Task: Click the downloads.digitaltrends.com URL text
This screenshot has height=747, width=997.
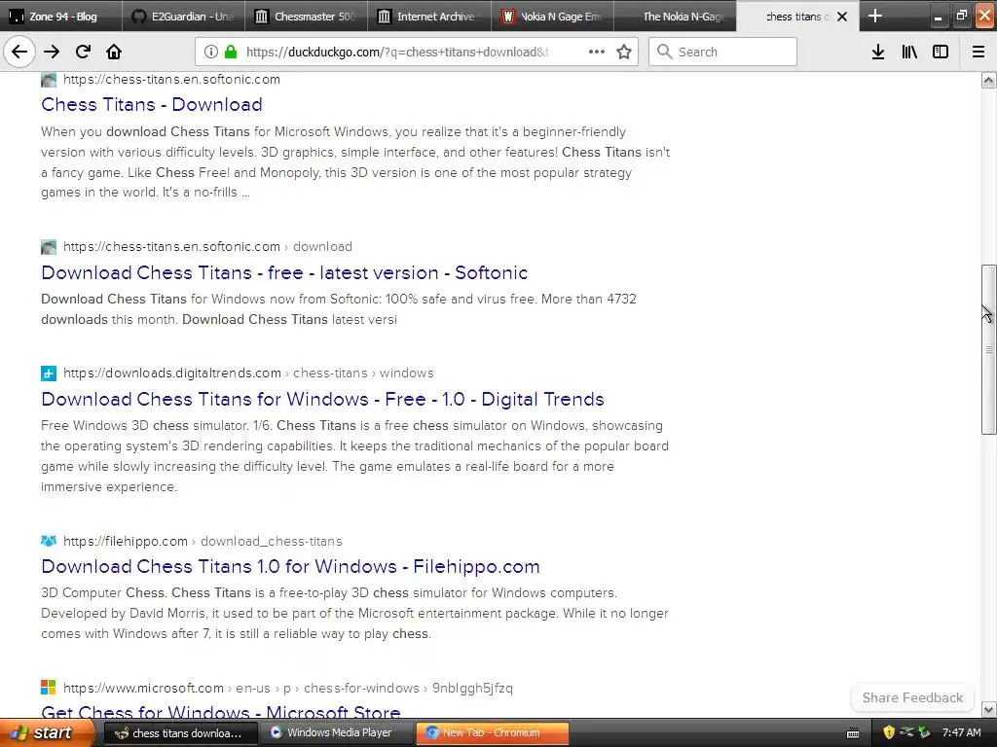Action: 172,373
